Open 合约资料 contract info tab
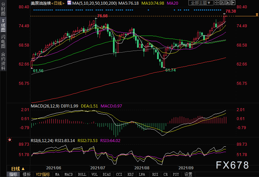 pos(3,61)
